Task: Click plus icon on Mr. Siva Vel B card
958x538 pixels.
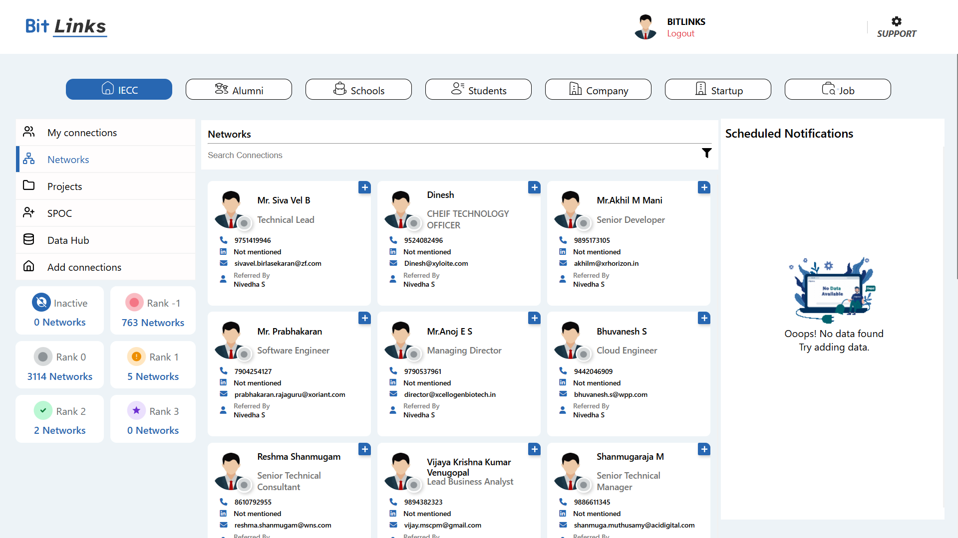Action: pos(364,187)
